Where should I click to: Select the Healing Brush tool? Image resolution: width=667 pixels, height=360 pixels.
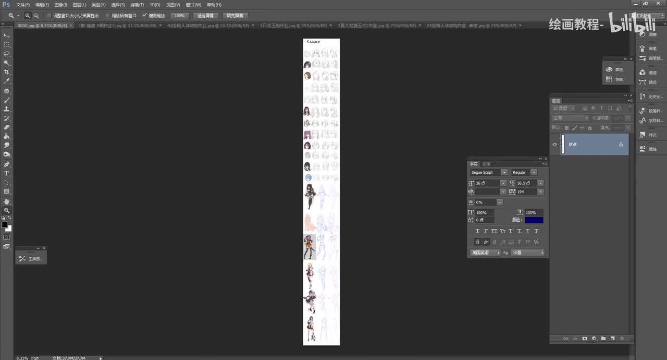pos(7,91)
